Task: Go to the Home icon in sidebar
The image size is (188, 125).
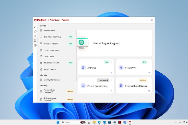Action: [35, 31]
